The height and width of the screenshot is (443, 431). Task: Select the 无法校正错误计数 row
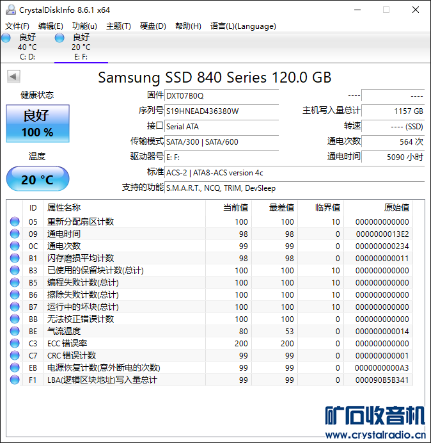coord(210,319)
